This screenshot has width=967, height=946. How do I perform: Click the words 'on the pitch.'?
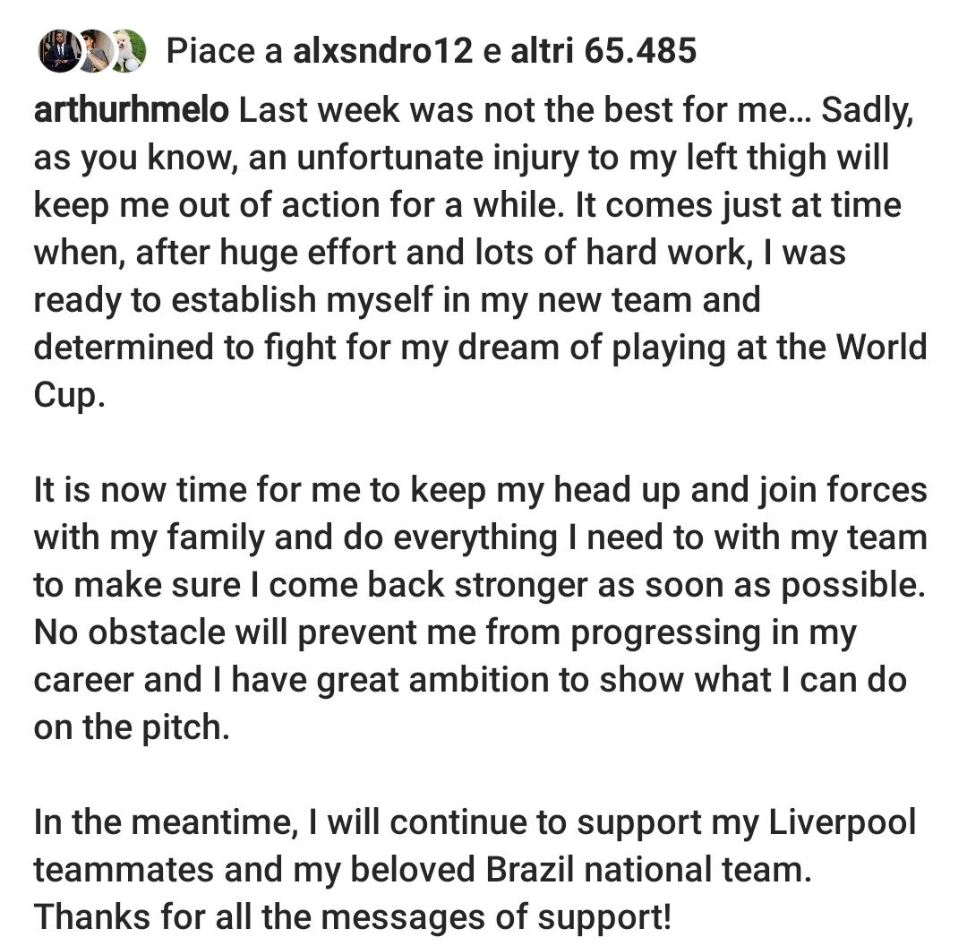(132, 727)
